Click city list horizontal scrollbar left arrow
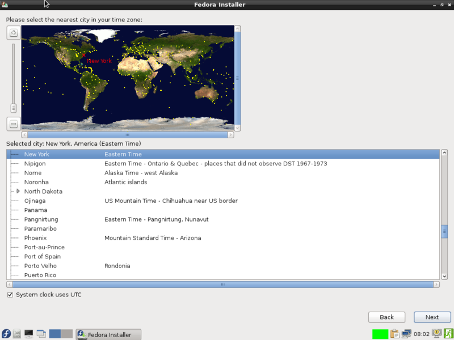The image size is (454, 340). [10, 284]
